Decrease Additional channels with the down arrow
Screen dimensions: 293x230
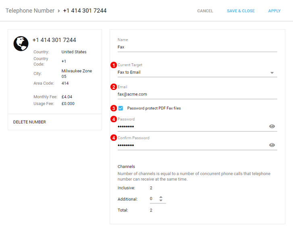coord(161,201)
